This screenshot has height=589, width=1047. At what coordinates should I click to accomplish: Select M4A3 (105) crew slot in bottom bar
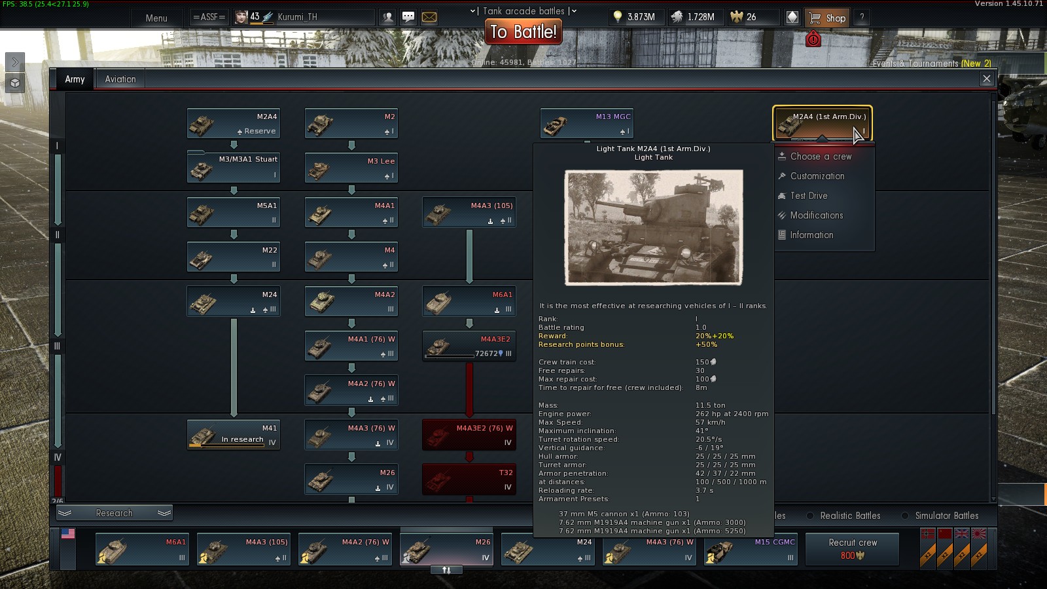tap(243, 548)
